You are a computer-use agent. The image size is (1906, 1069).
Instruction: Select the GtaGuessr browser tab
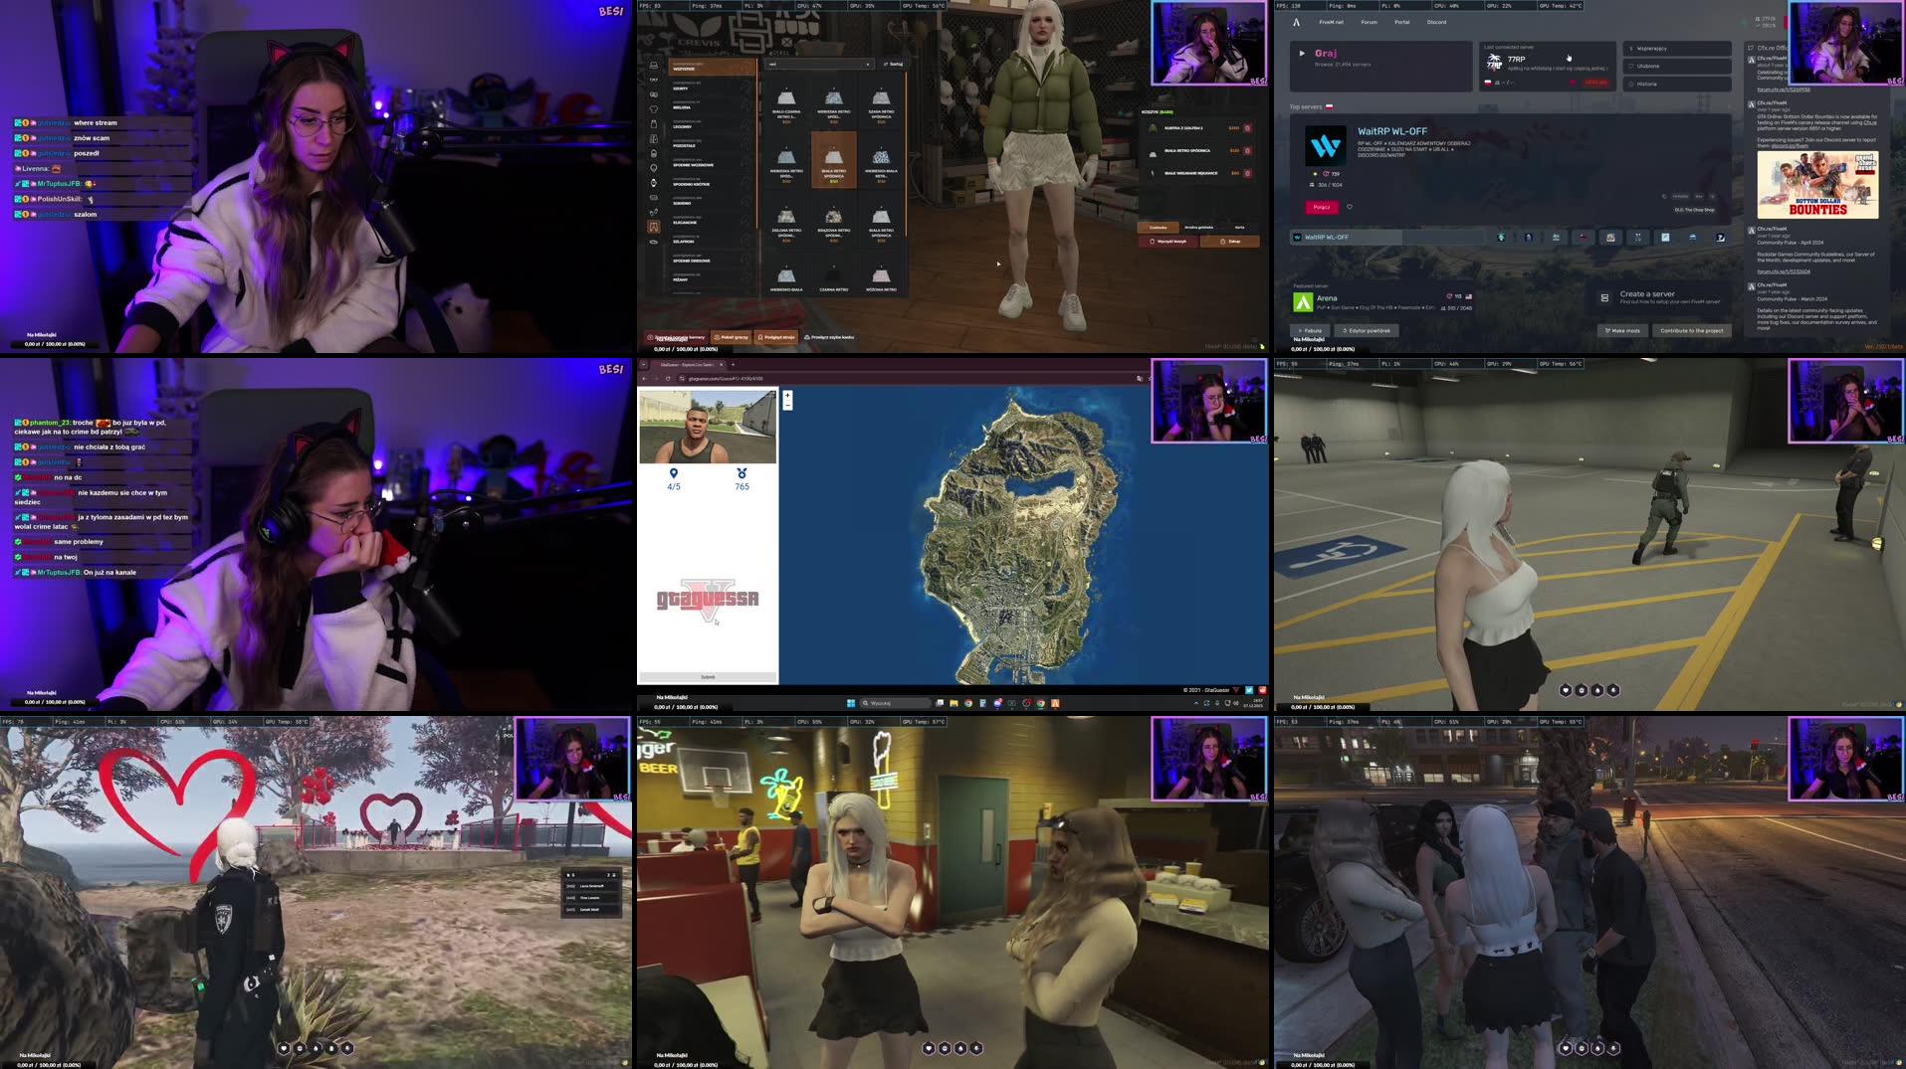click(x=687, y=364)
